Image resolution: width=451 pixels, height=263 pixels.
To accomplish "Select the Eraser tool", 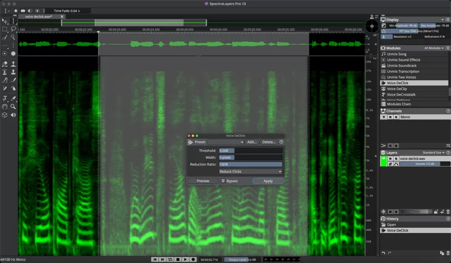I will (5, 63).
